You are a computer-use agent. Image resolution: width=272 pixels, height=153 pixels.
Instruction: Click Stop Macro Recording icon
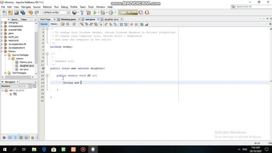click(x=136, y=24)
